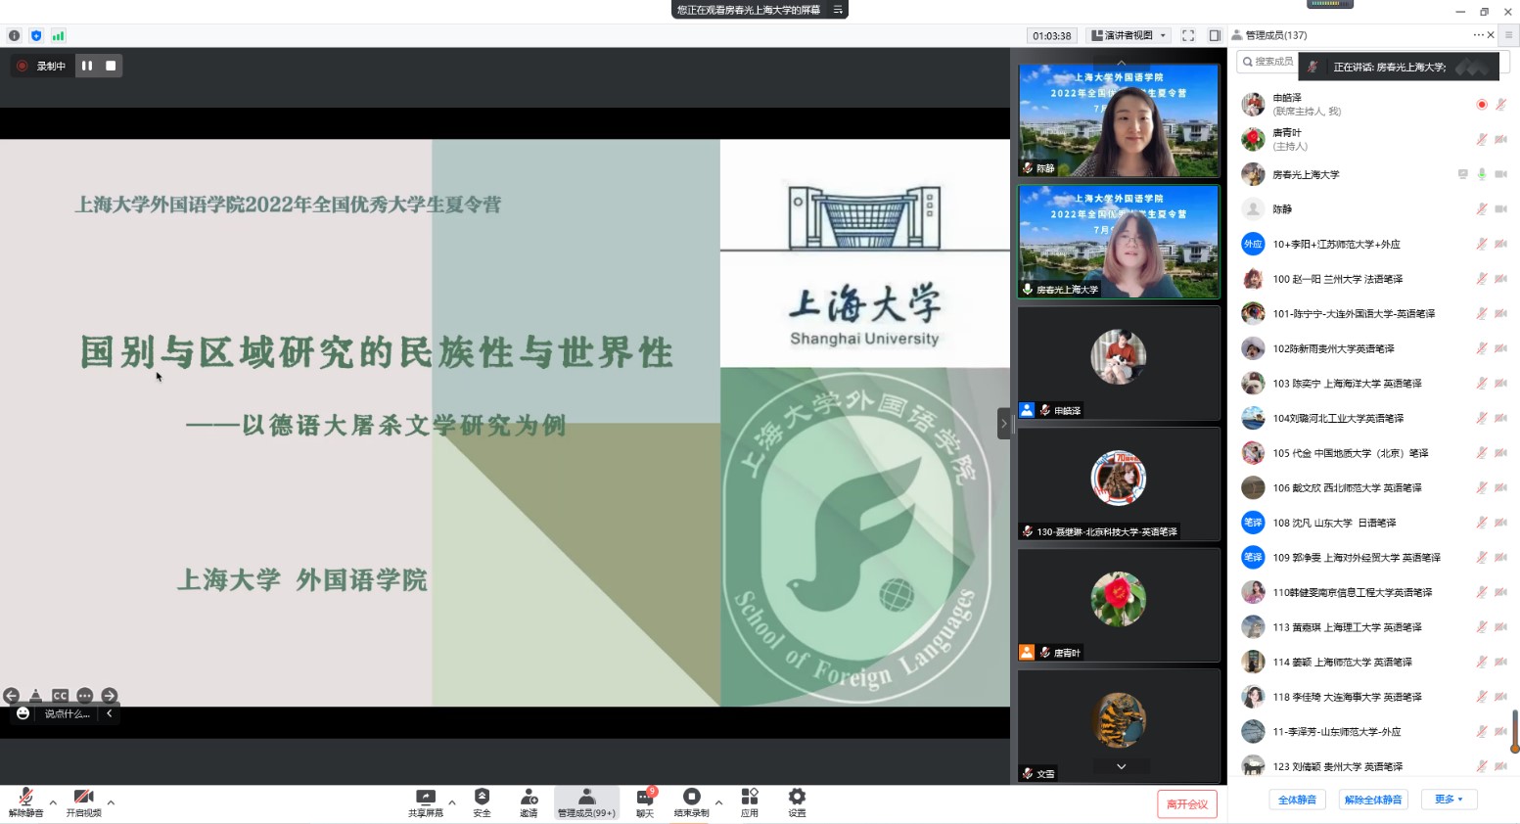Click the 正在讲话 floating speaker bar
This screenshot has width=1520, height=824.
(x=1400, y=67)
